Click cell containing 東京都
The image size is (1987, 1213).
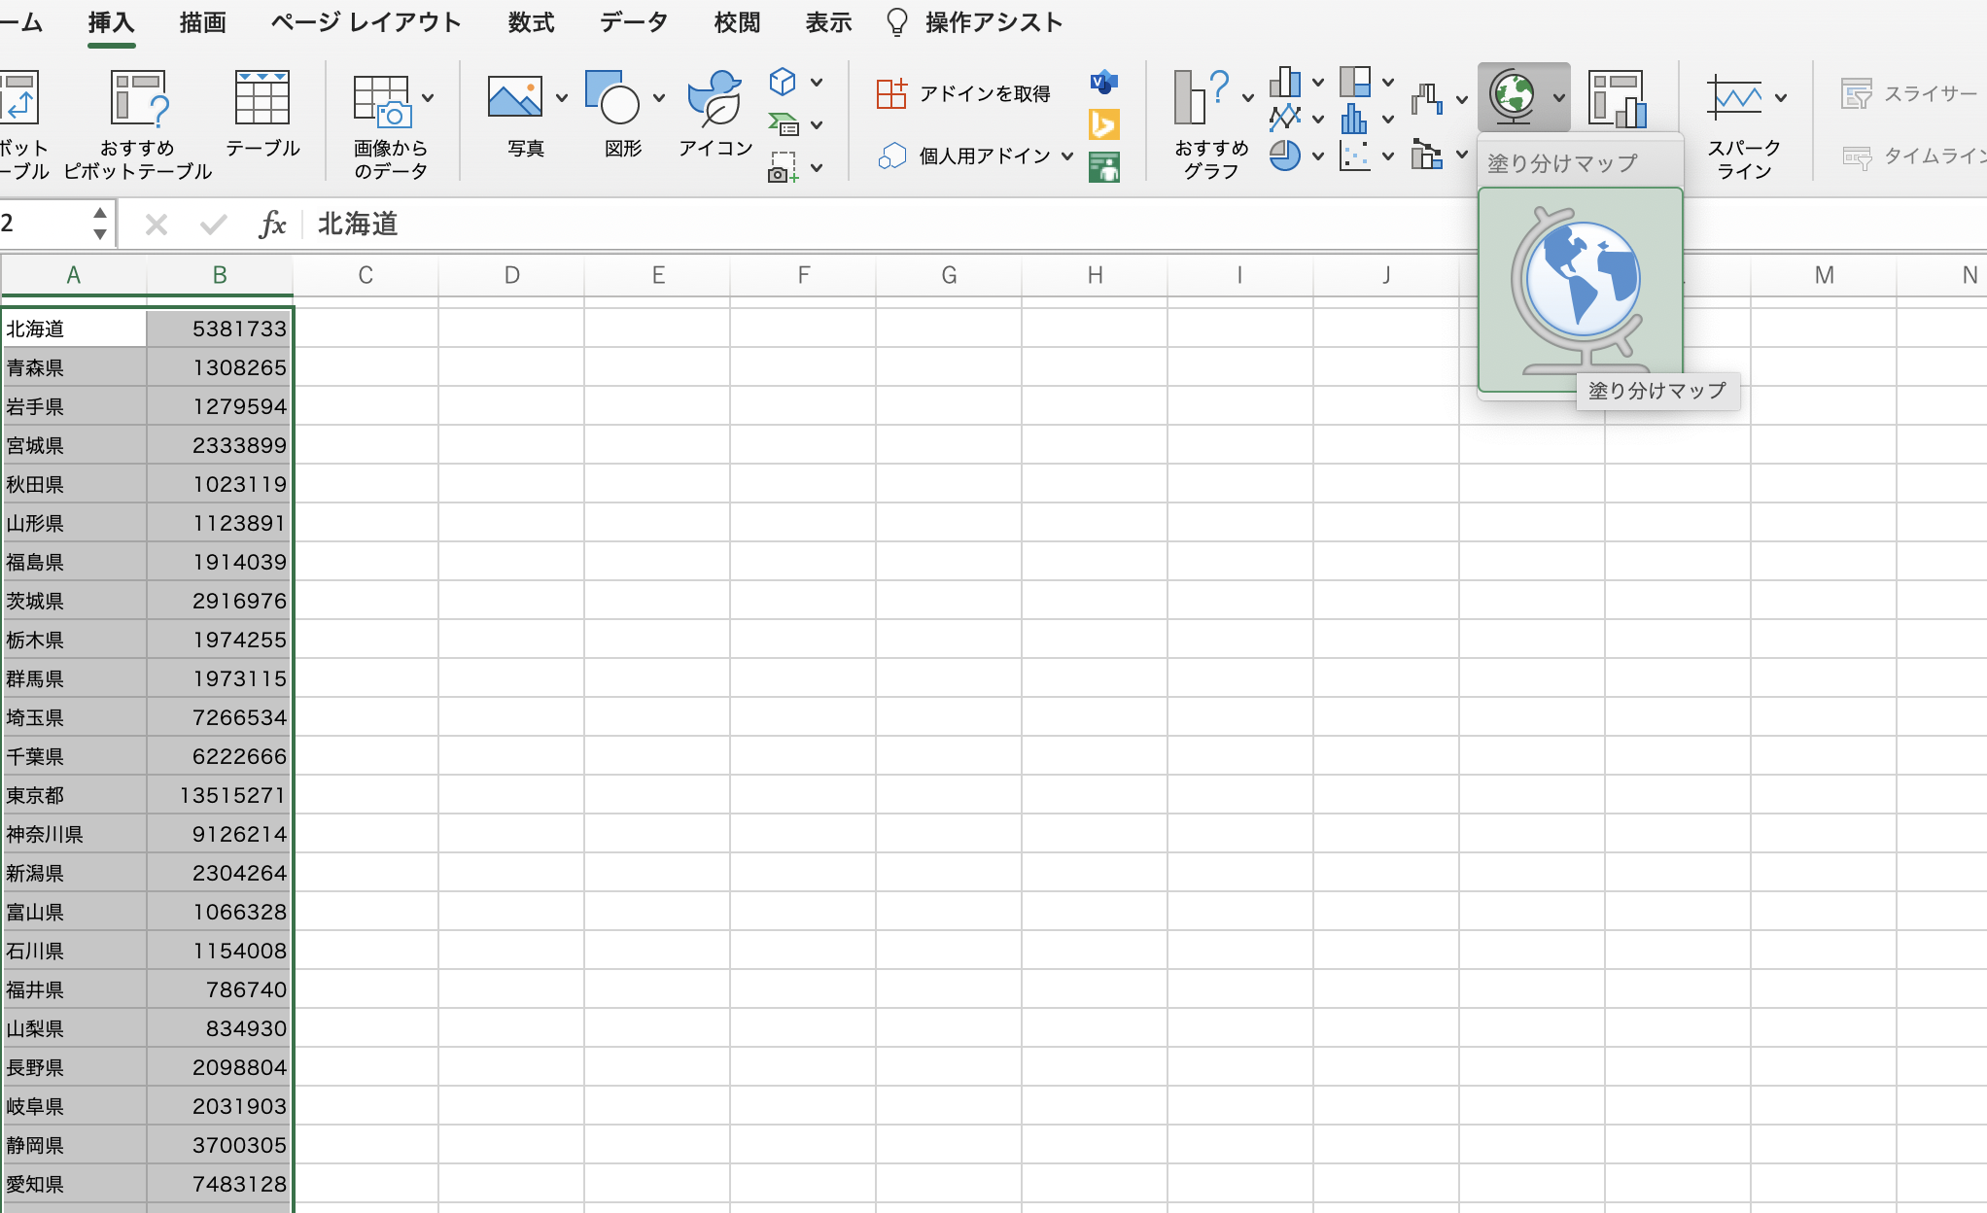point(74,795)
